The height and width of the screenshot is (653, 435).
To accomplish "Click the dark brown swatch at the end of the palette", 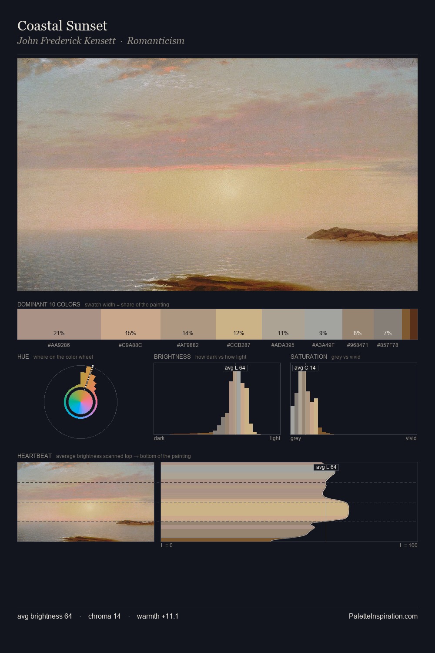I will 414,324.
